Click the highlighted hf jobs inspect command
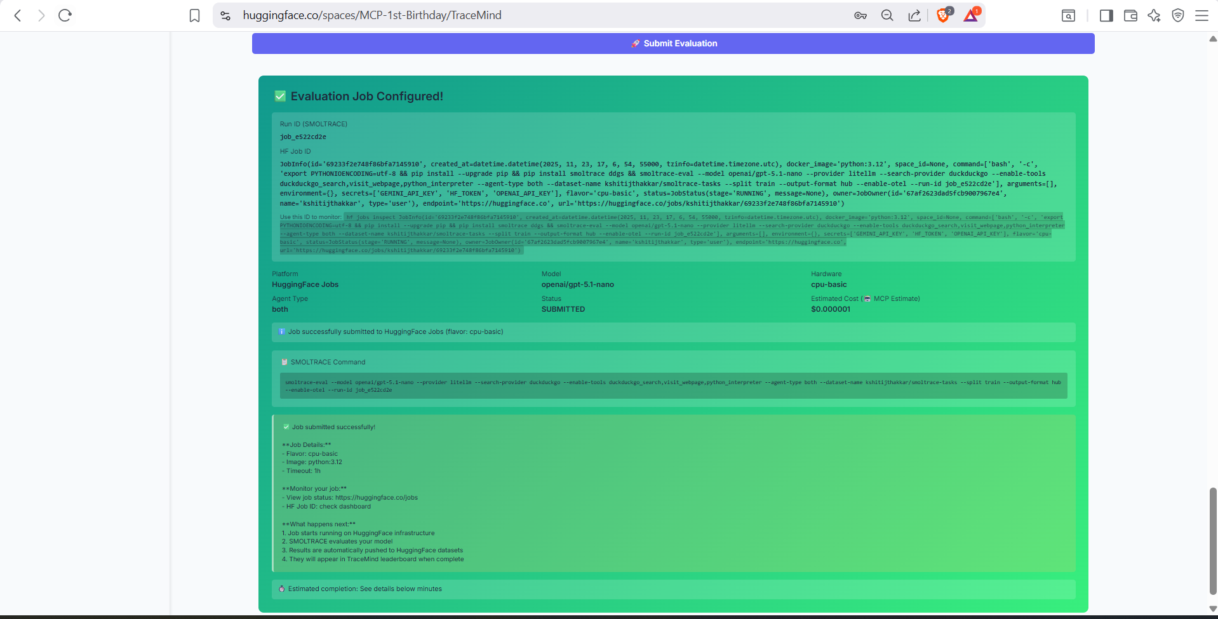The width and height of the screenshot is (1218, 619). (672, 234)
